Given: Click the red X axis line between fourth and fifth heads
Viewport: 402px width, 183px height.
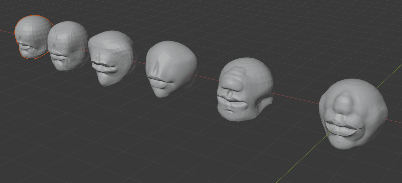Looking at the screenshot, I should (208, 79).
